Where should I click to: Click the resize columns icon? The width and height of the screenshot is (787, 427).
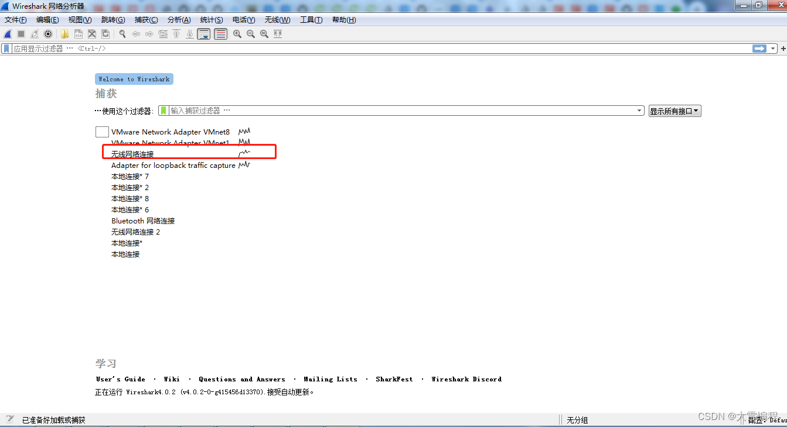coord(278,34)
